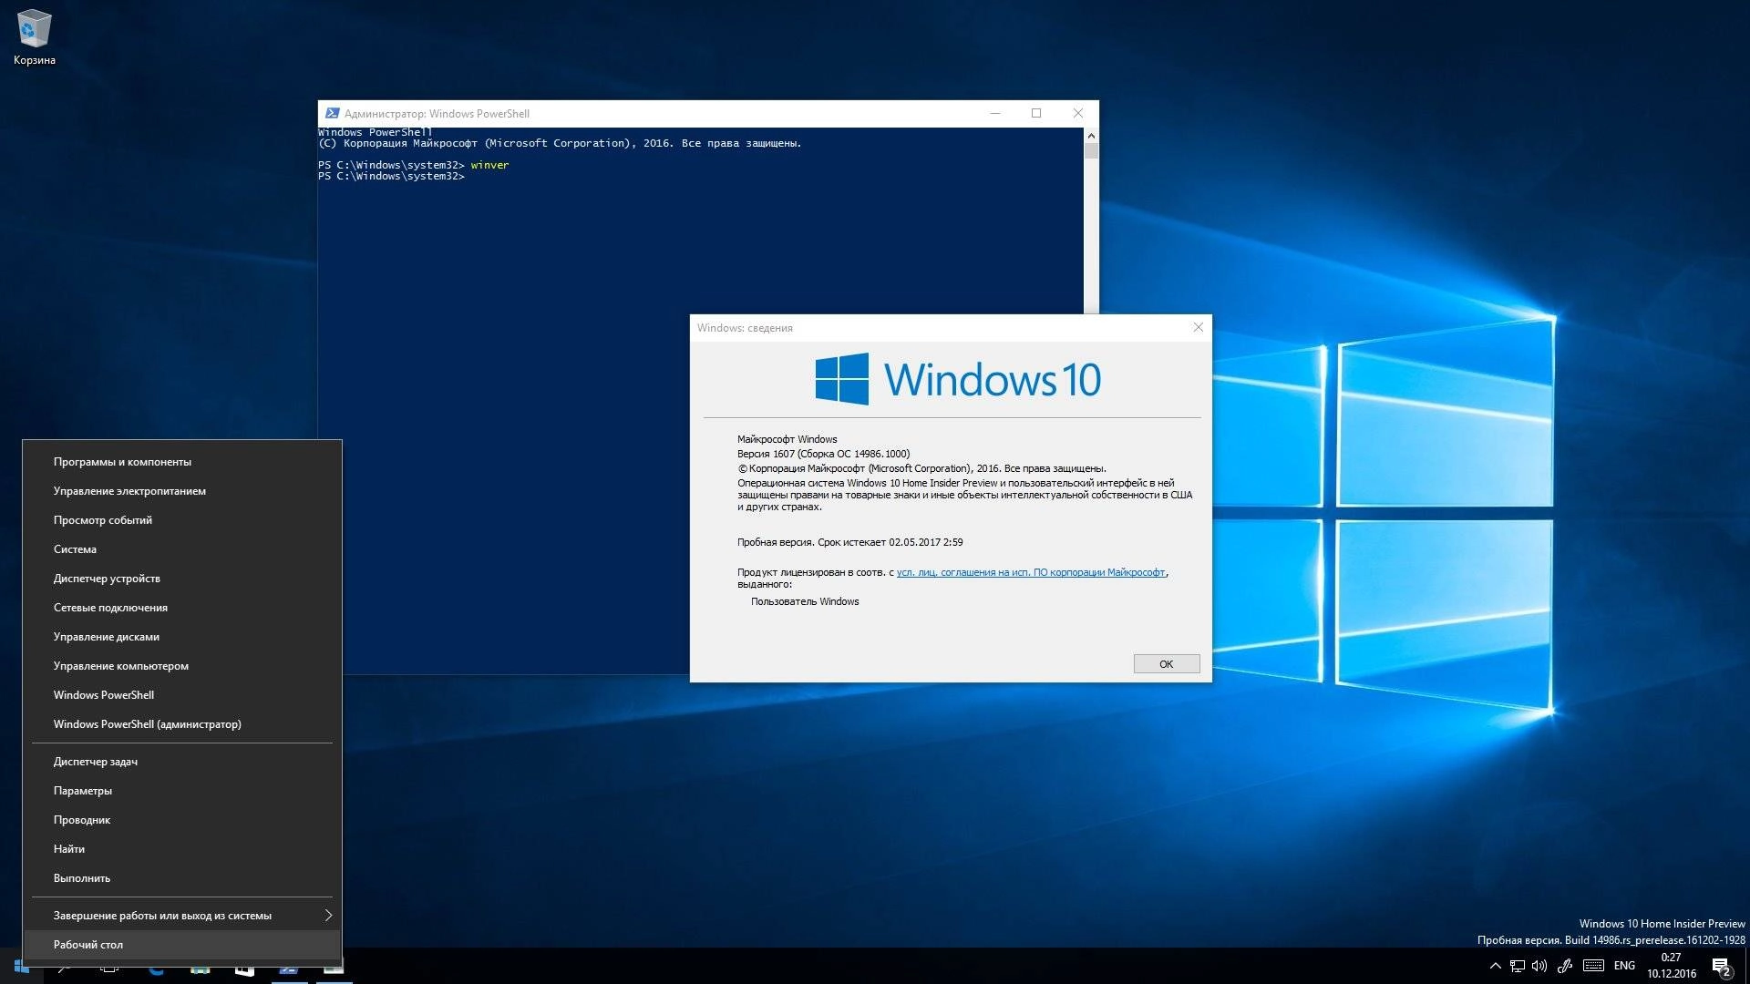This screenshot has width=1750, height=984.
Task: Launch Диспетчер устройств from the menu
Action: pos(182,579)
